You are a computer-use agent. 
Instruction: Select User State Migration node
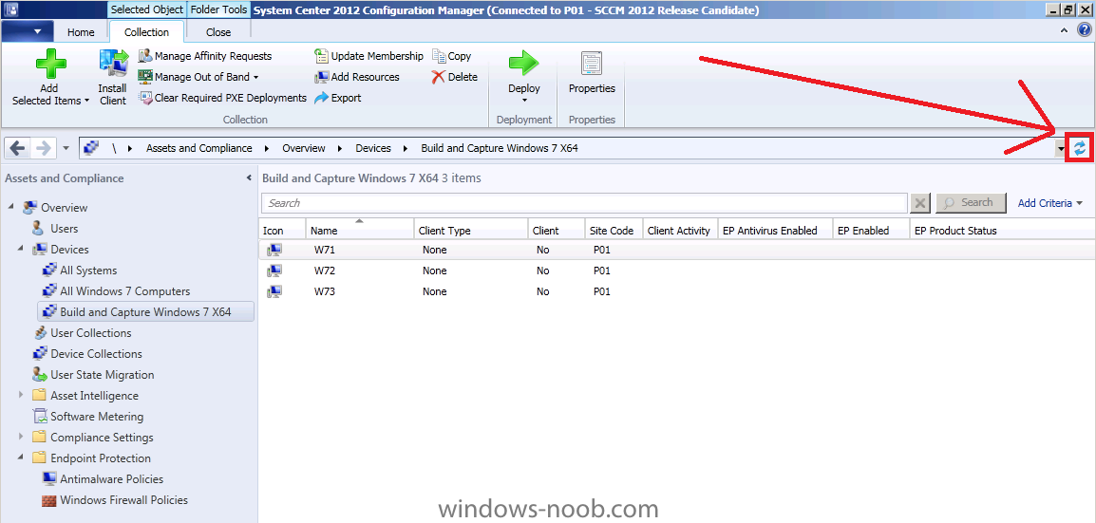coord(103,375)
